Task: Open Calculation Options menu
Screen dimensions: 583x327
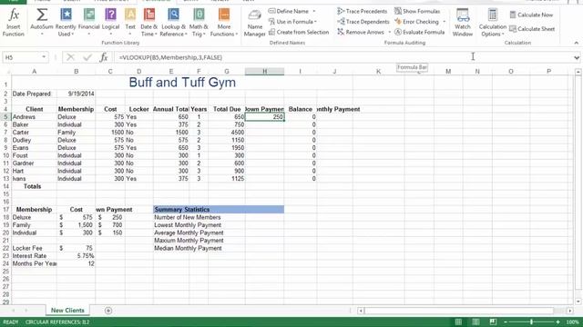Action: pos(492,23)
